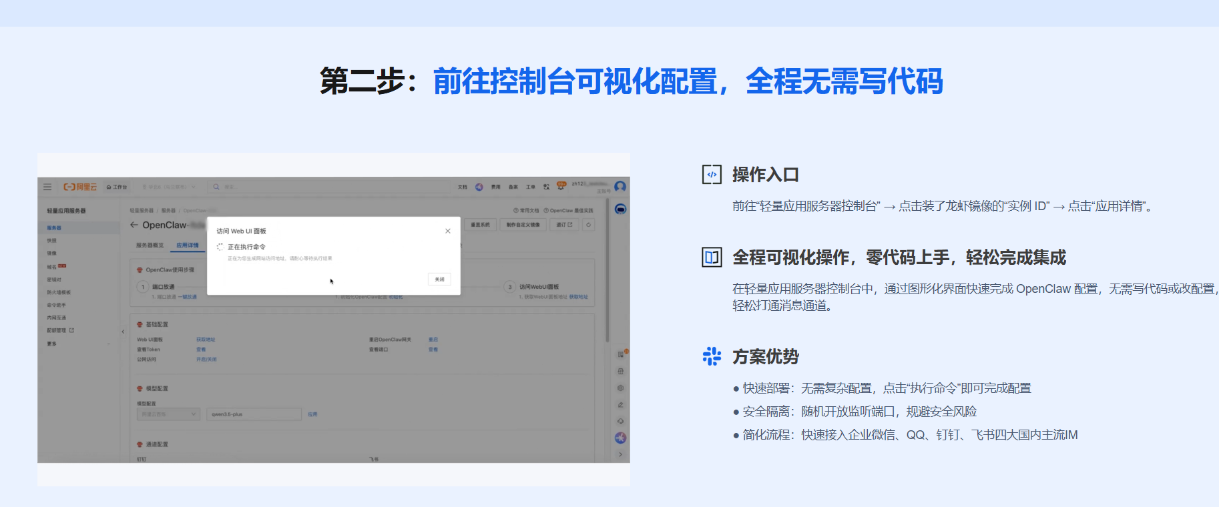
Task: Open 文档 in console top bar
Action: 463,187
